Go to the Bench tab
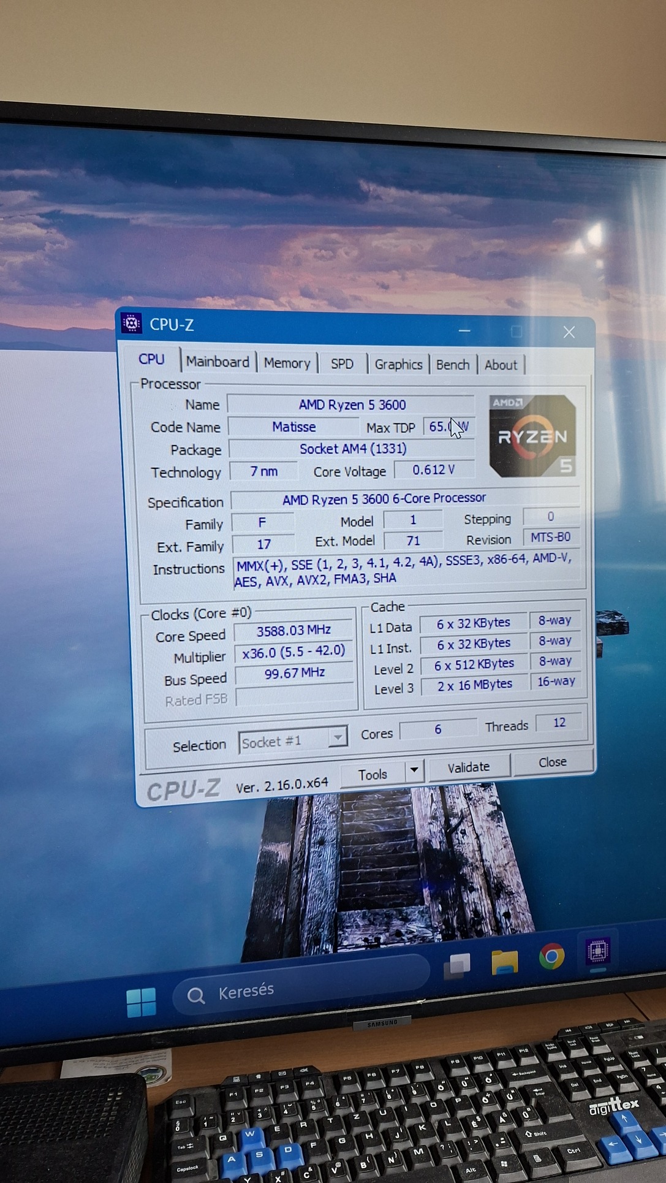This screenshot has height=1183, width=666. [453, 365]
